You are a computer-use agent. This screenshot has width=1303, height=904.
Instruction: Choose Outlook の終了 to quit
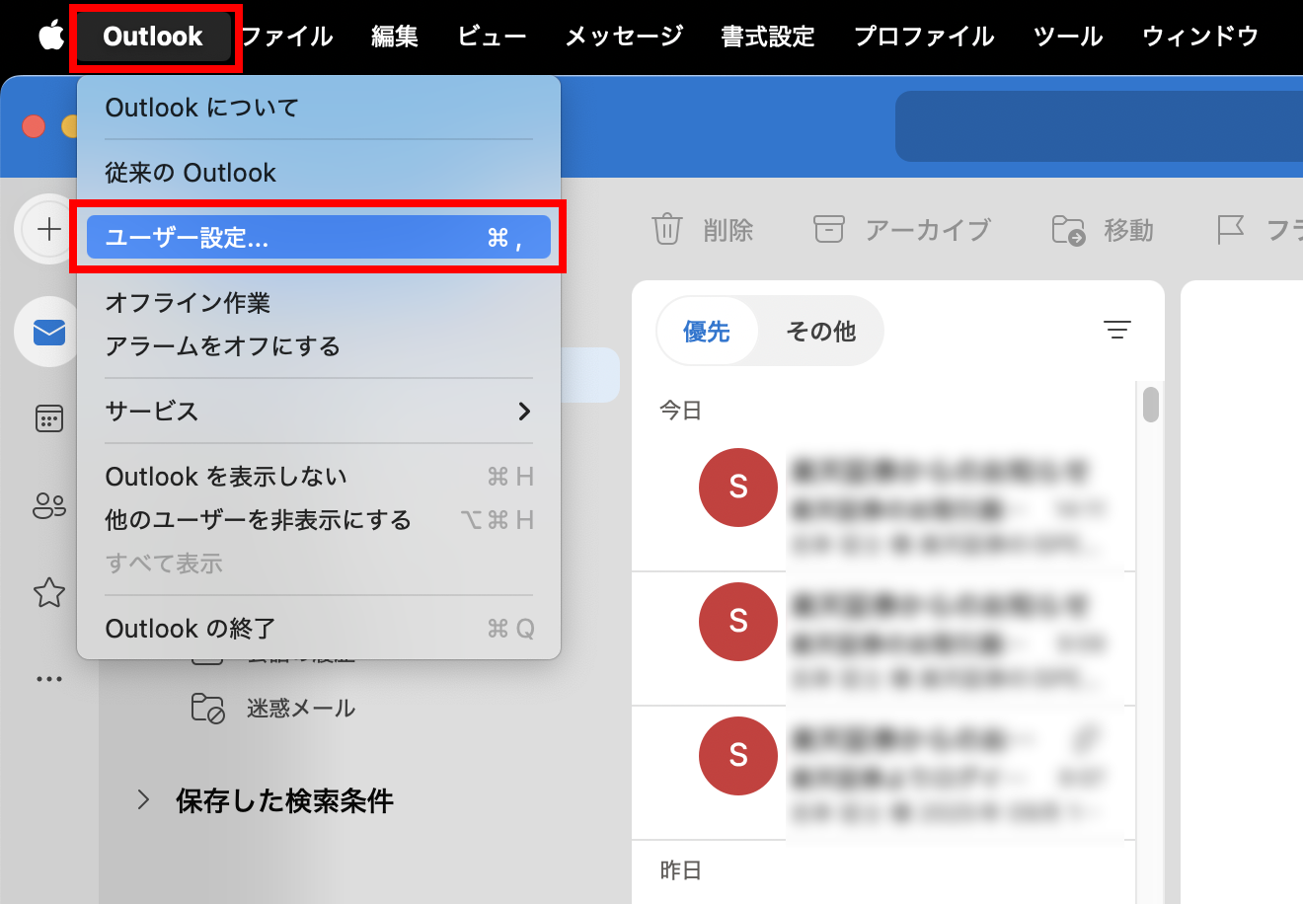click(x=318, y=629)
